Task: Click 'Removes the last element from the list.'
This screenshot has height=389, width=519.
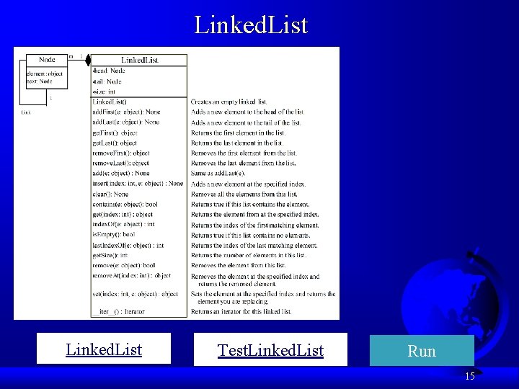Action: 244,163
